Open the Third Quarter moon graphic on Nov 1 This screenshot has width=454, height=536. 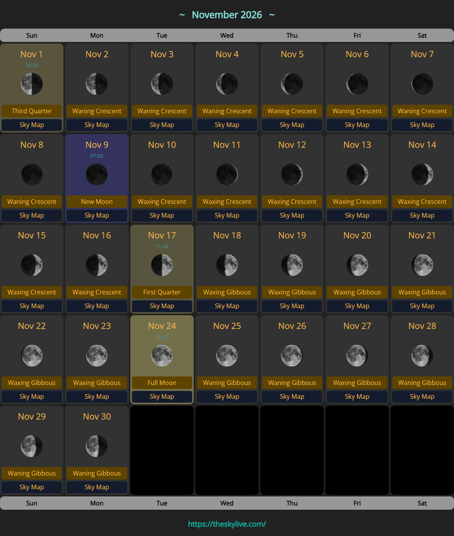32,84
